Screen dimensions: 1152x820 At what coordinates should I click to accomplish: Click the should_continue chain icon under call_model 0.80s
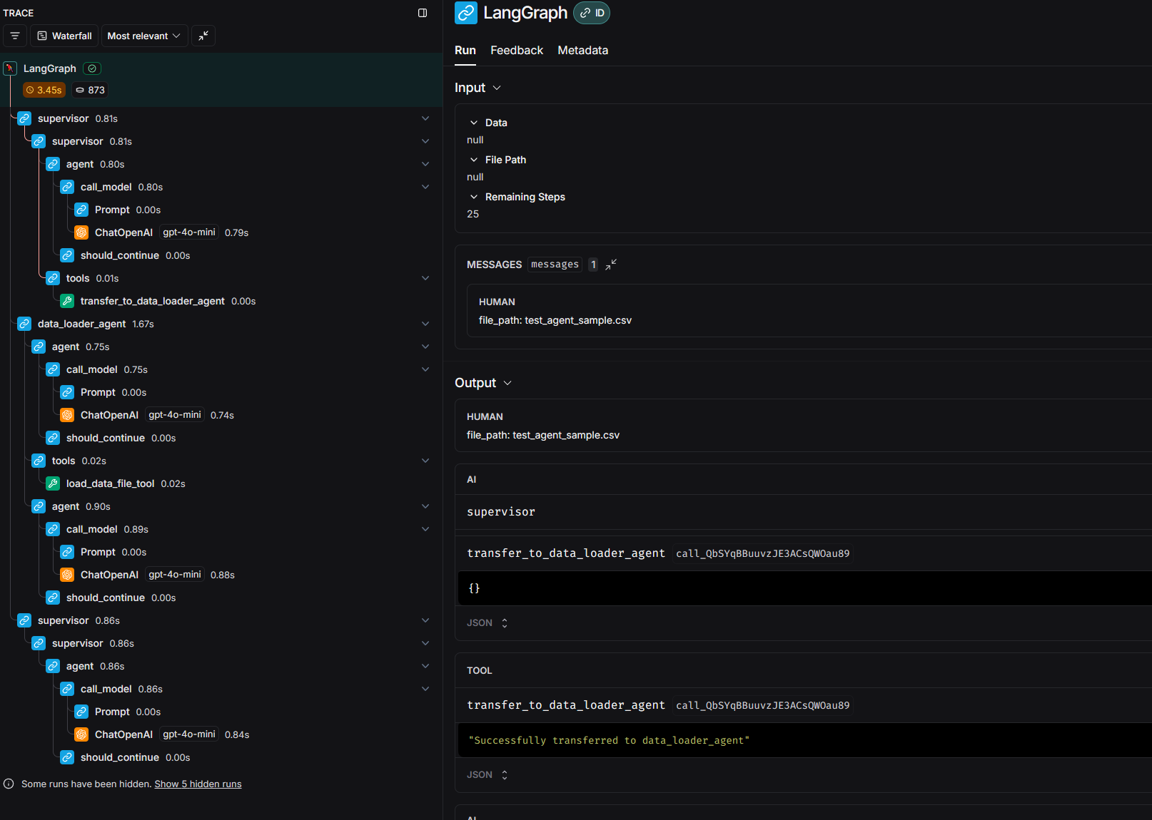67,255
